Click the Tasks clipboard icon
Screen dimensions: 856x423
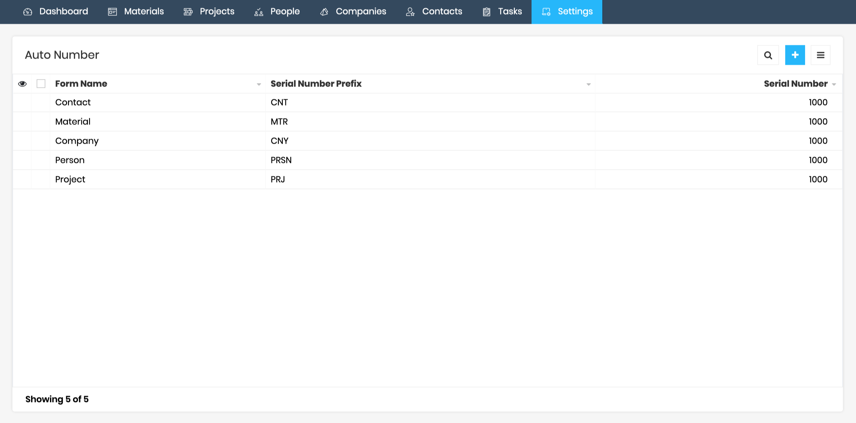(x=487, y=11)
